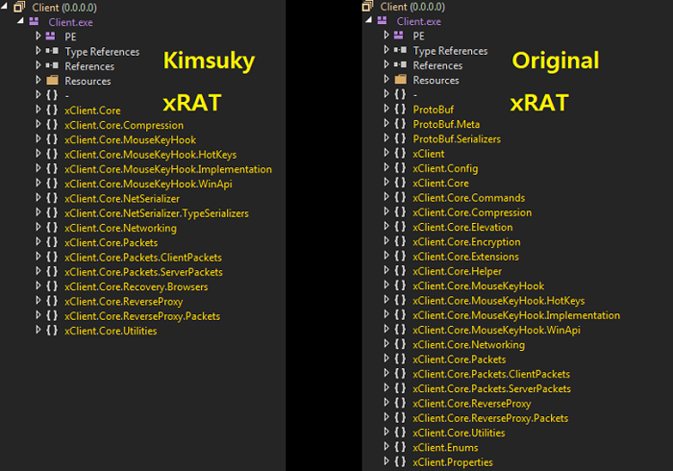The image size is (673, 471).
Task: Select xClient.Core.Networking in right panel
Action: tap(468, 344)
